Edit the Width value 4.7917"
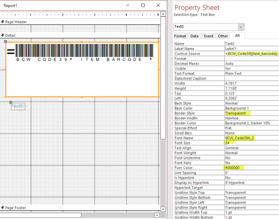 point(252,83)
